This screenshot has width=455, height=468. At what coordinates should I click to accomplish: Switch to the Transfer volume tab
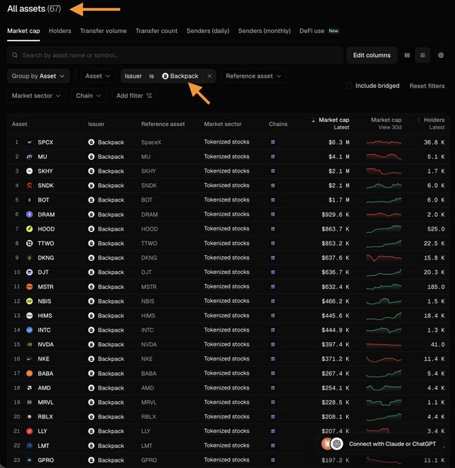pos(103,31)
